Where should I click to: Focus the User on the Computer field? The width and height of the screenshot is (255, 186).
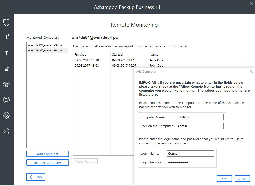pyautogui.click(x=200, y=126)
